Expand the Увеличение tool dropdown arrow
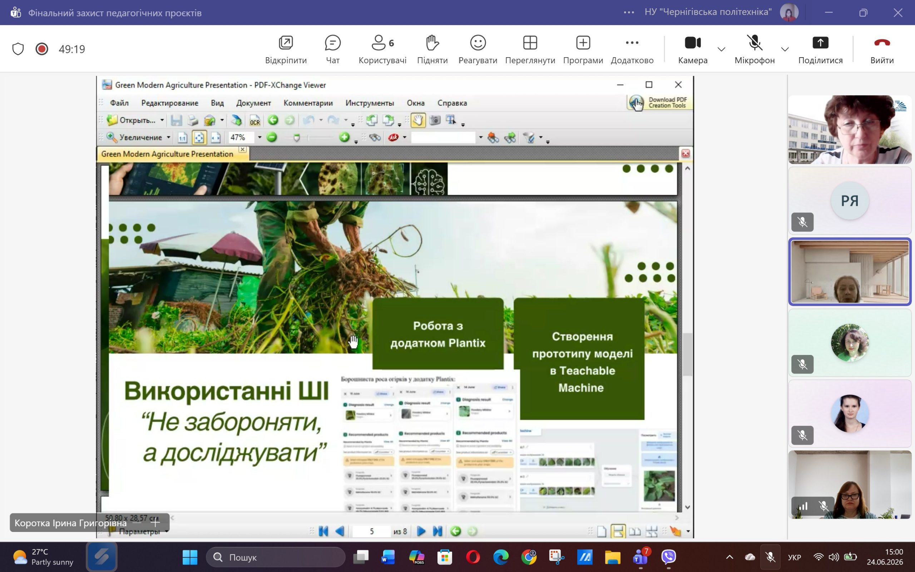Image resolution: width=915 pixels, height=572 pixels. [x=168, y=137]
